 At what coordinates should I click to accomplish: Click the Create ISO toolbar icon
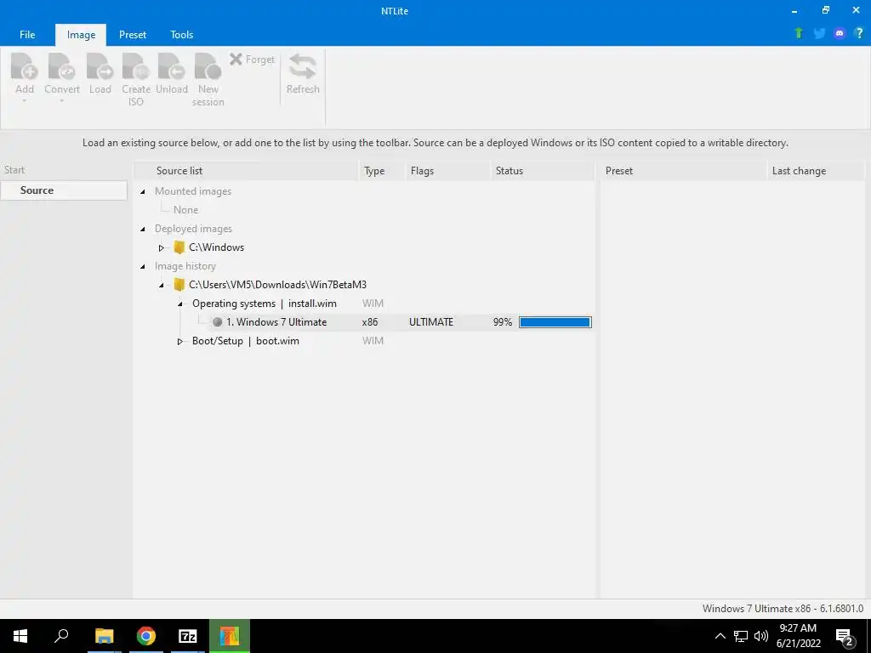tap(136, 67)
